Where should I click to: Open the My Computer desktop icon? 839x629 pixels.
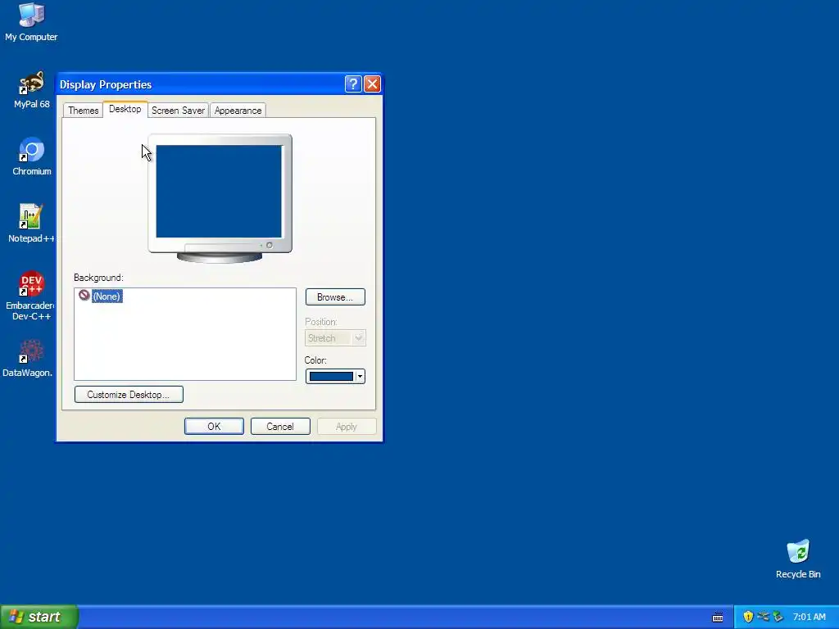(31, 22)
